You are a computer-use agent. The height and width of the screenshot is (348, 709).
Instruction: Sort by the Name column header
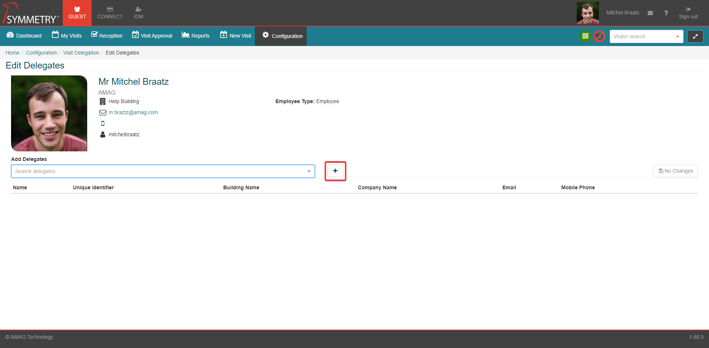[x=20, y=187]
